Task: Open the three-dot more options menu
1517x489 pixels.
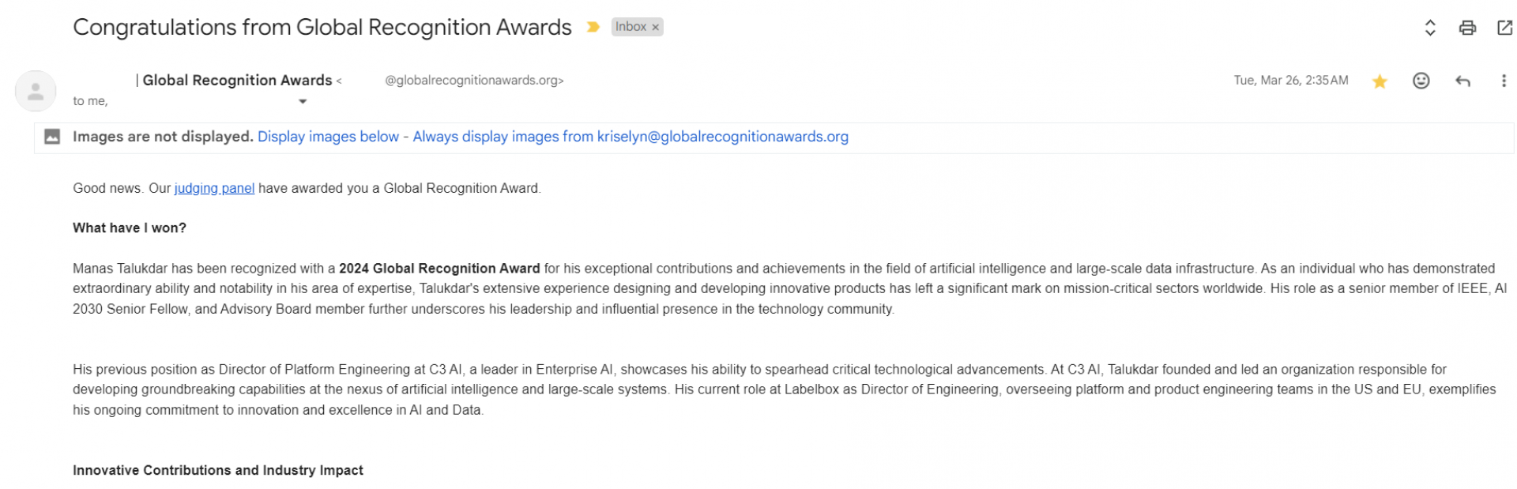Action: click(x=1504, y=81)
